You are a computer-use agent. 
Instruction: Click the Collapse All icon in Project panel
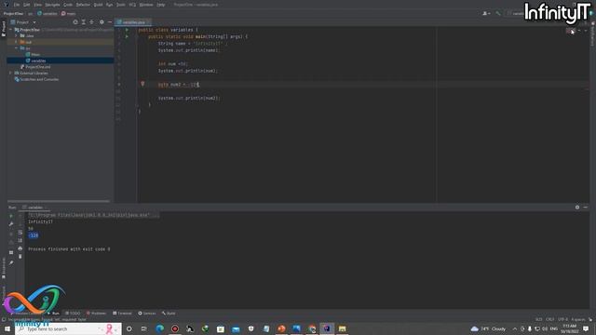(91, 22)
